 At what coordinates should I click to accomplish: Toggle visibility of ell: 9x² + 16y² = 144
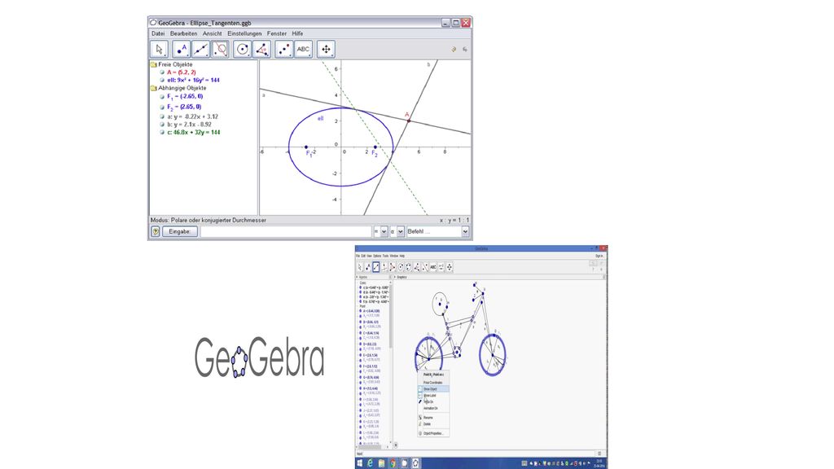[x=162, y=81]
